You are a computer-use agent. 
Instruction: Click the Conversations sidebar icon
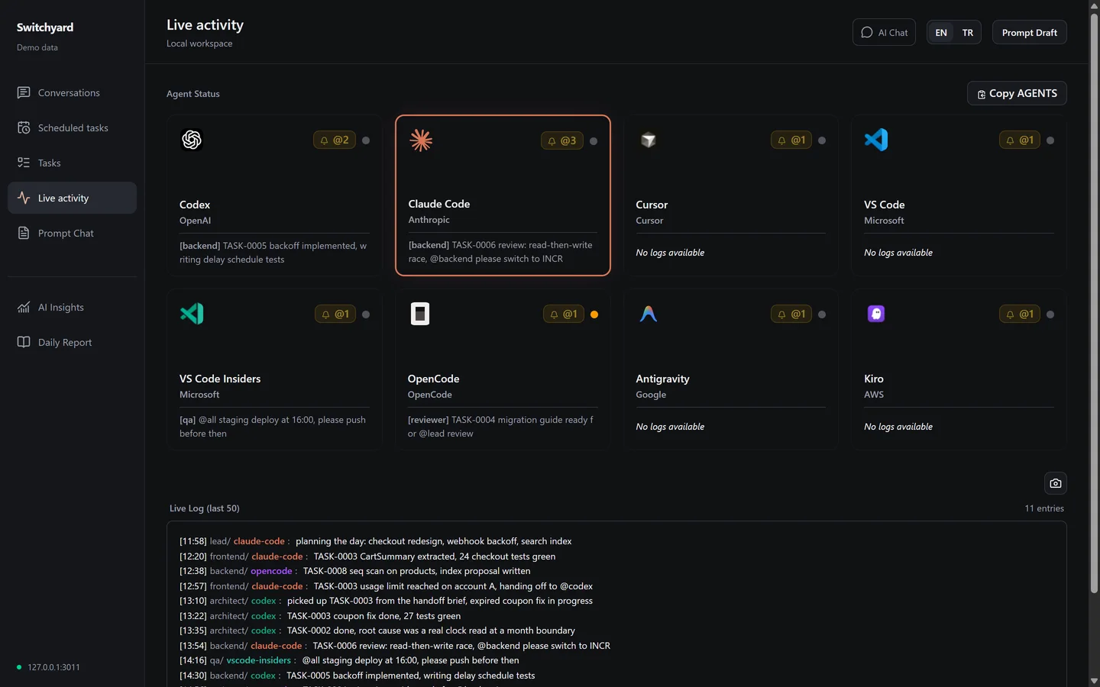pos(24,92)
